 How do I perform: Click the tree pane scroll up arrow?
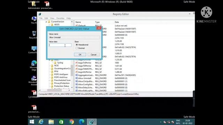tap(72, 22)
